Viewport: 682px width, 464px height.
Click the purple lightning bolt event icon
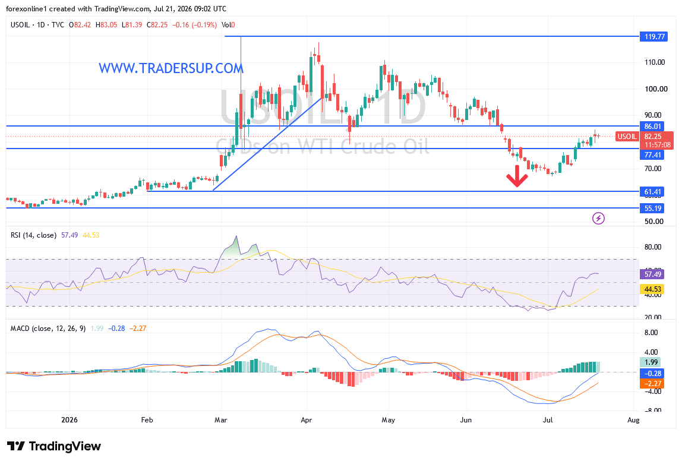click(598, 218)
